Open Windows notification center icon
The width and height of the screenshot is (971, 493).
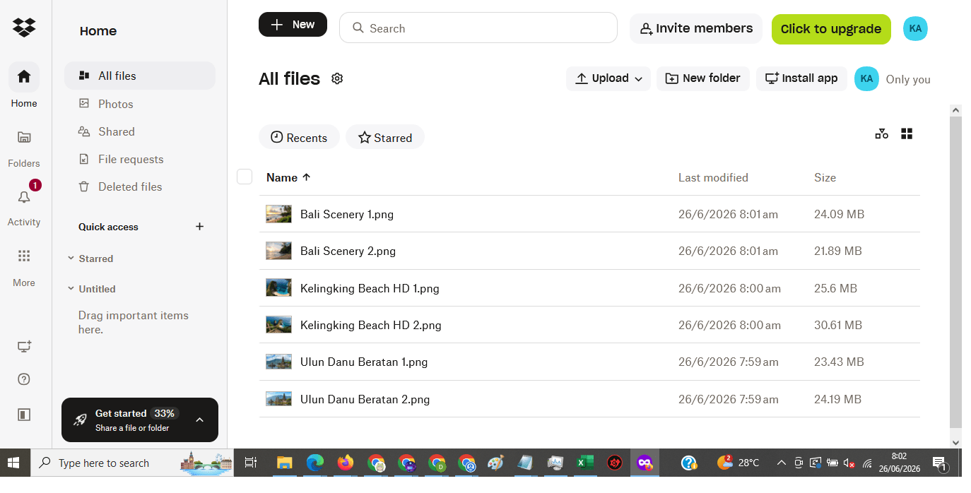pyautogui.click(x=939, y=463)
